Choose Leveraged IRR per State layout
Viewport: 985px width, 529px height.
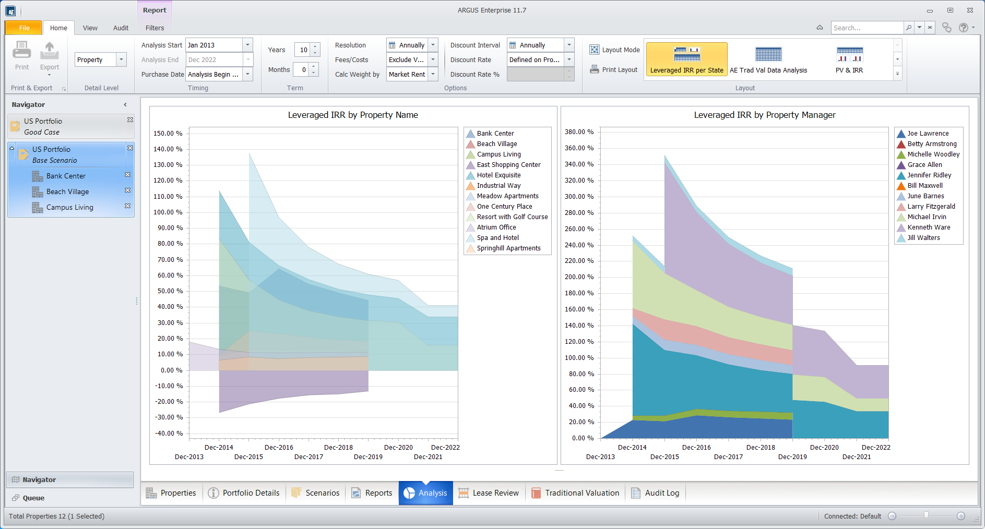click(686, 59)
